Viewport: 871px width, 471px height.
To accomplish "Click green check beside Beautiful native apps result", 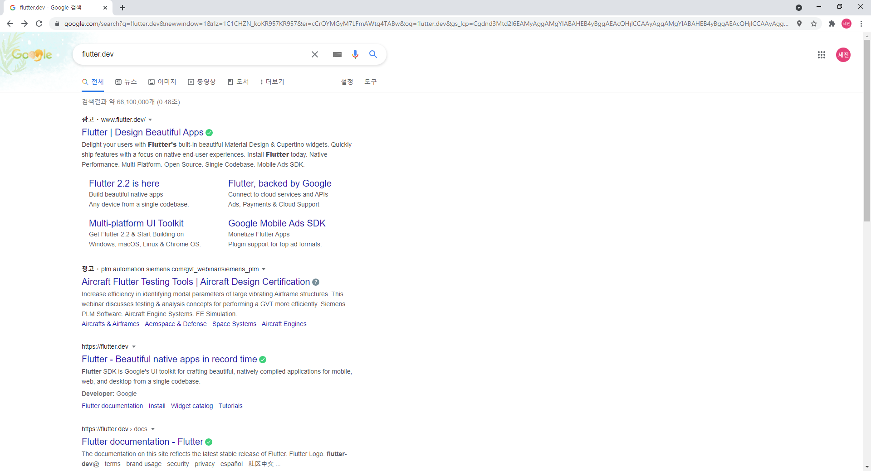I will tap(263, 360).
